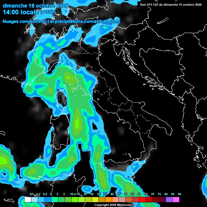Click the rust orange 50–55 legend swatch
Viewport: 207px width, 207px height.
pos(129,199)
